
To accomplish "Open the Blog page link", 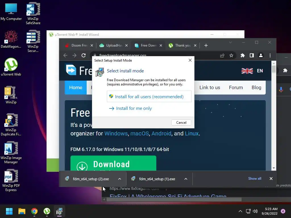I will coord(256,87).
